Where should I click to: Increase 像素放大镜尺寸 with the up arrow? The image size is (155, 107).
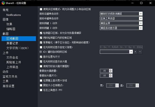tap(111, 74)
